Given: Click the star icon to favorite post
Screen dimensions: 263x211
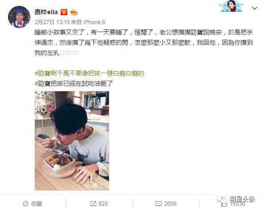Looking at the screenshot, I should pyautogui.click(x=25, y=203).
